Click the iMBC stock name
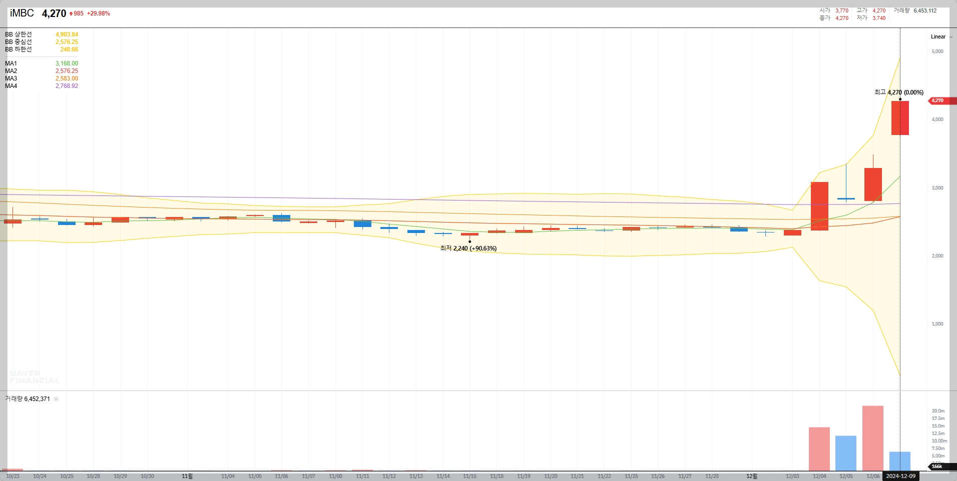 [22, 13]
